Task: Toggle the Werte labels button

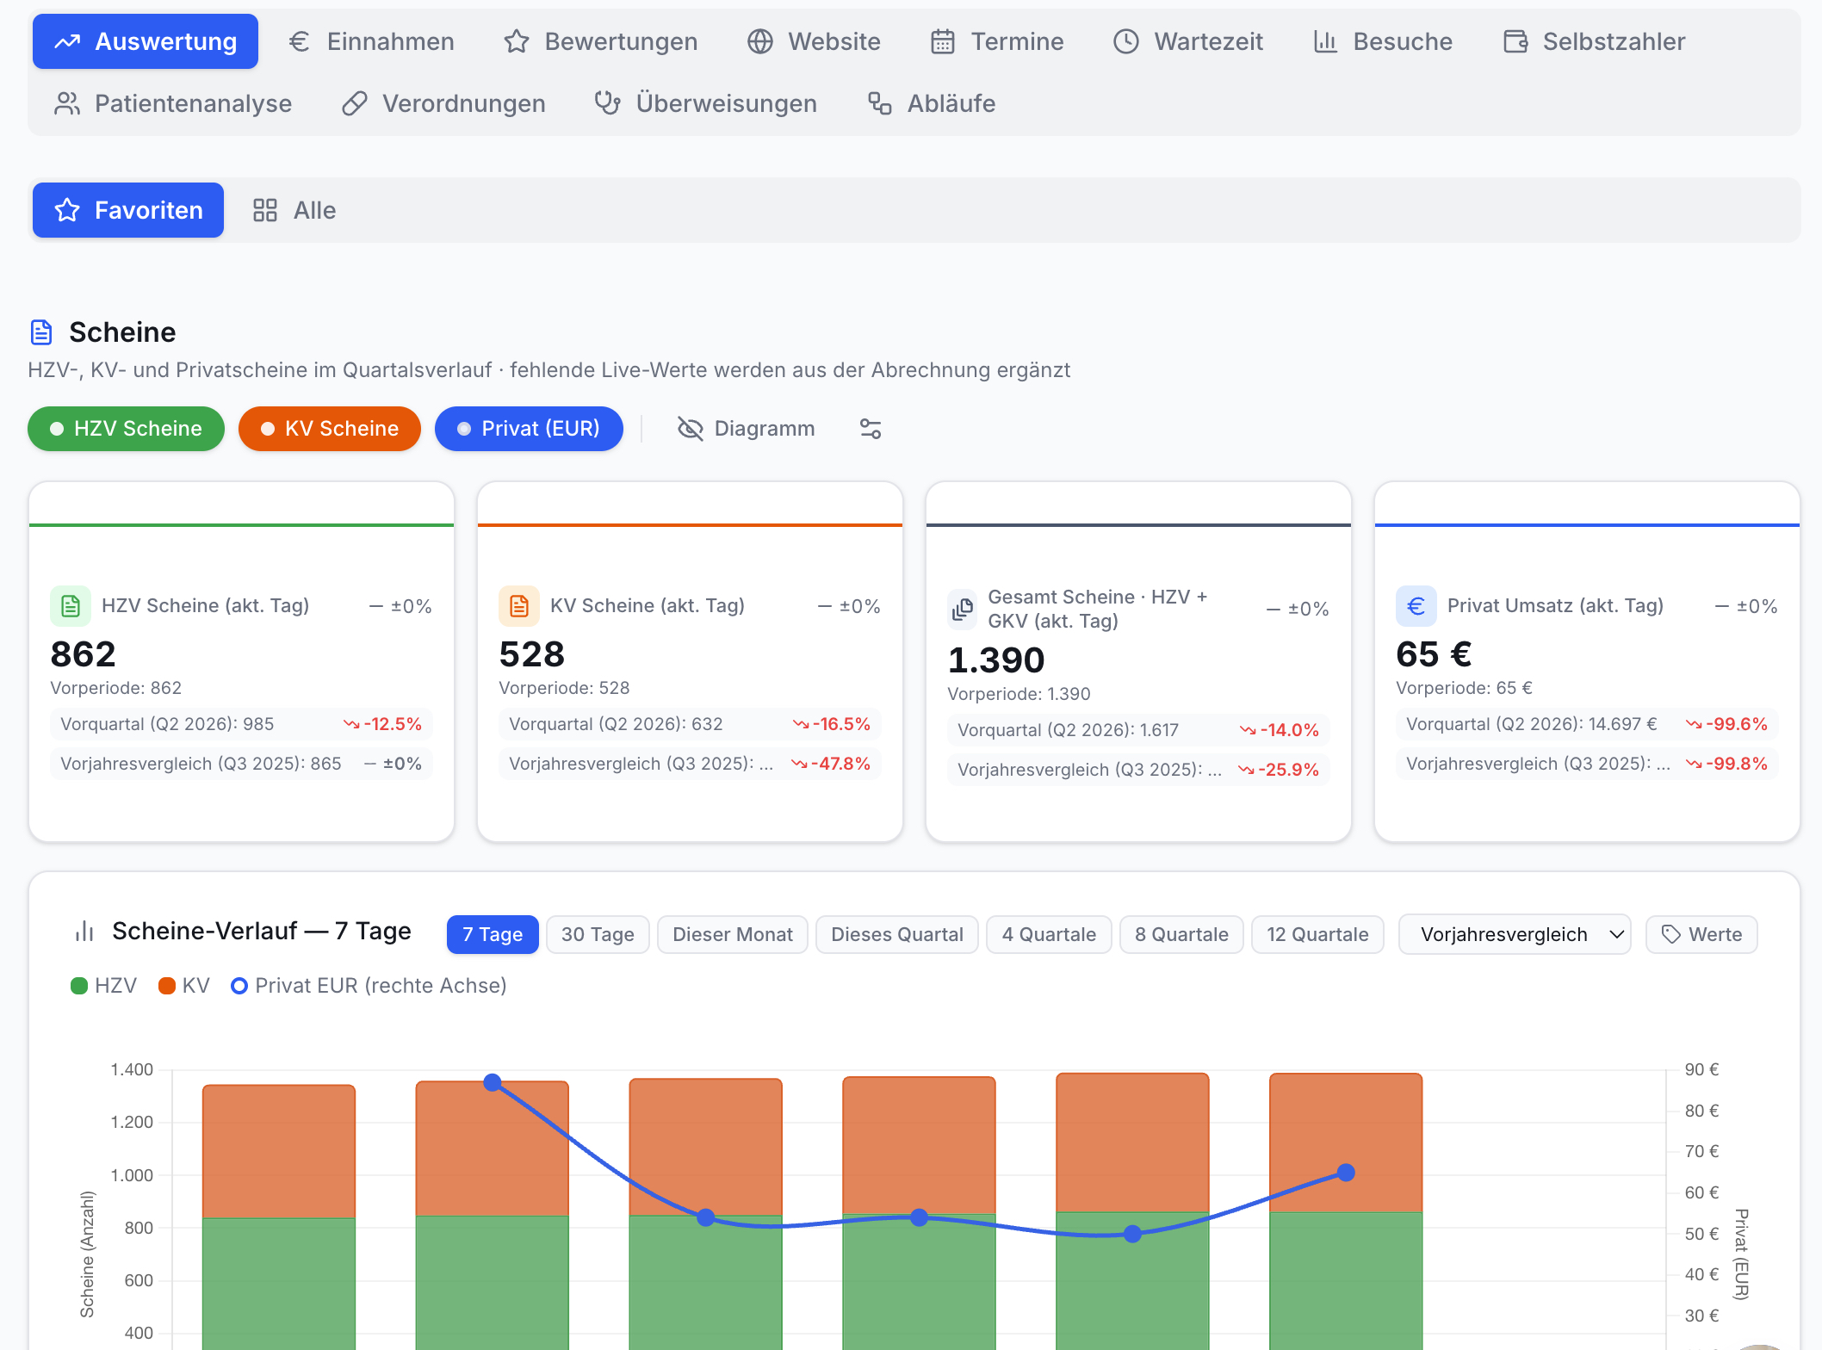Action: point(1701,934)
